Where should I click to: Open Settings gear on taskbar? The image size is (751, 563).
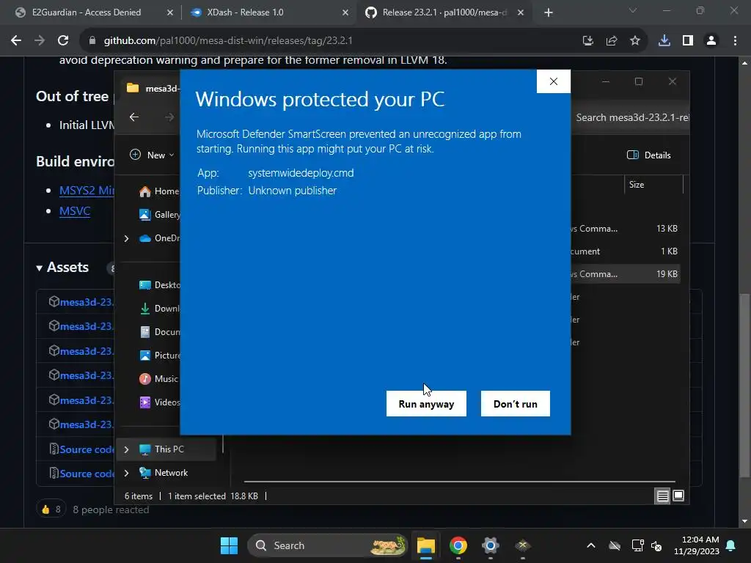click(490, 545)
